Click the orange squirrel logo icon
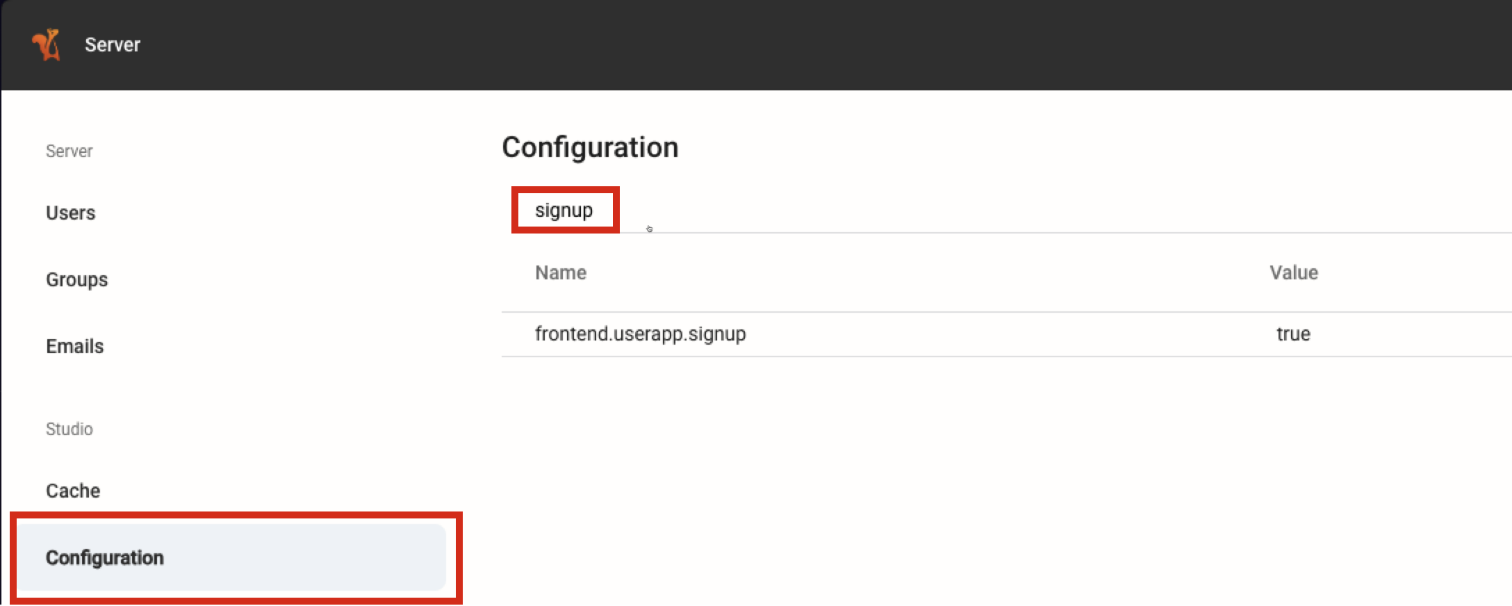 coord(46,45)
